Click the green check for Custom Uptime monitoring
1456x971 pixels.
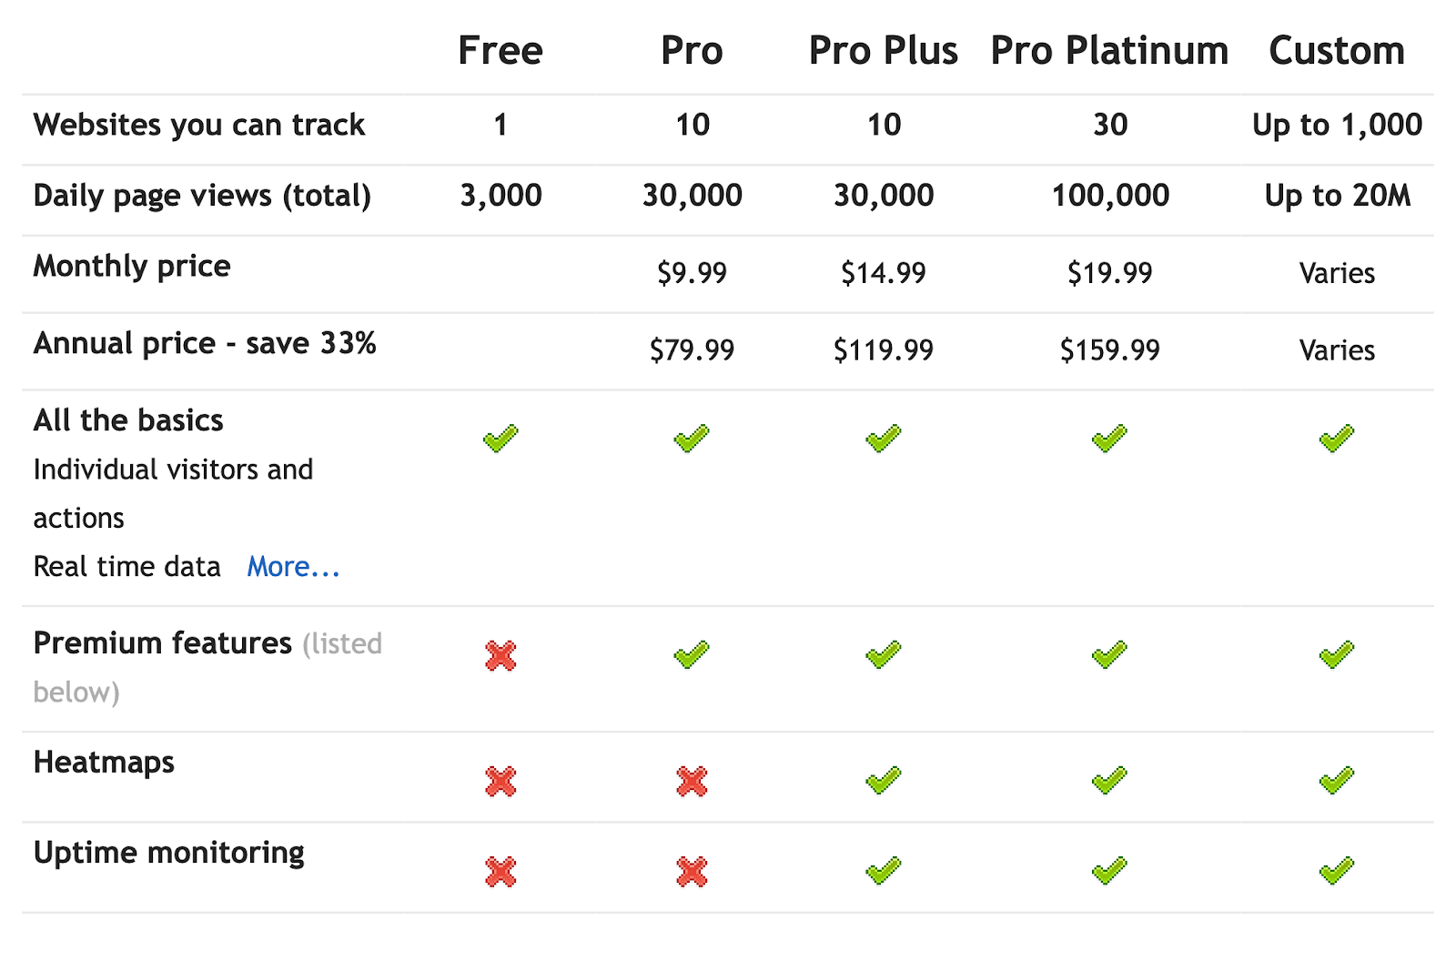click(1336, 871)
